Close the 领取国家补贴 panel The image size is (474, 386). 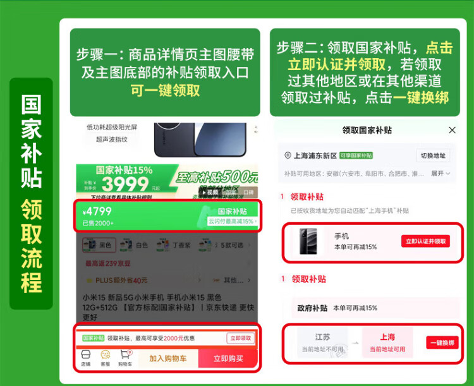[452, 130]
